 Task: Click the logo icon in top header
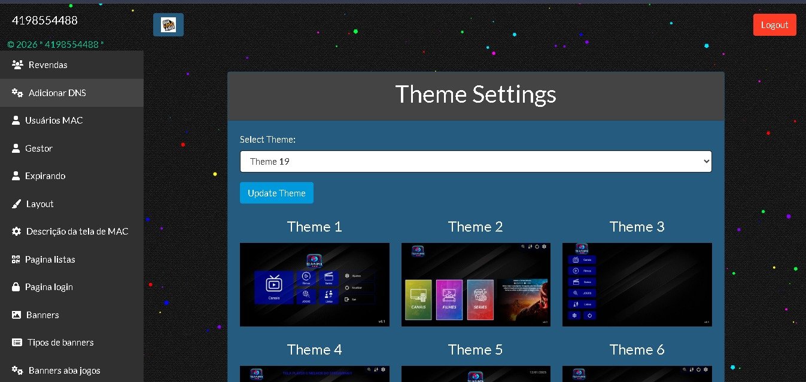click(x=168, y=25)
